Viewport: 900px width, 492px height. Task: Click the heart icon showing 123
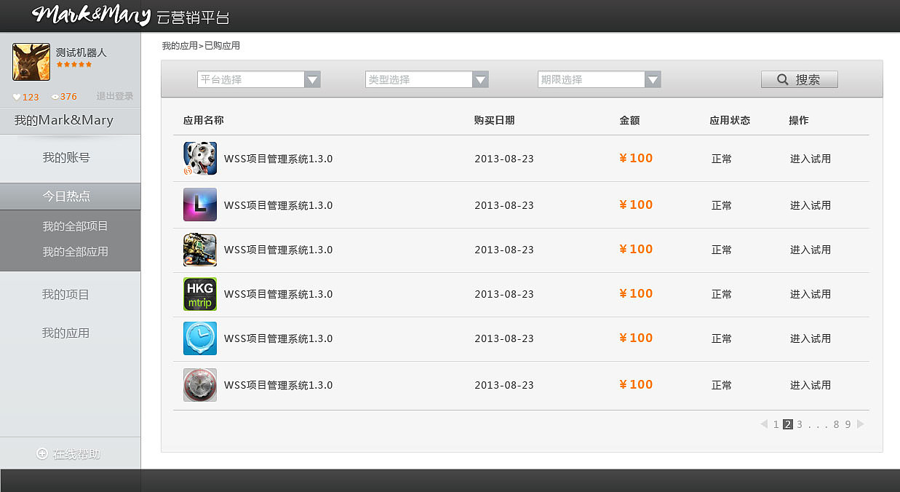point(15,96)
